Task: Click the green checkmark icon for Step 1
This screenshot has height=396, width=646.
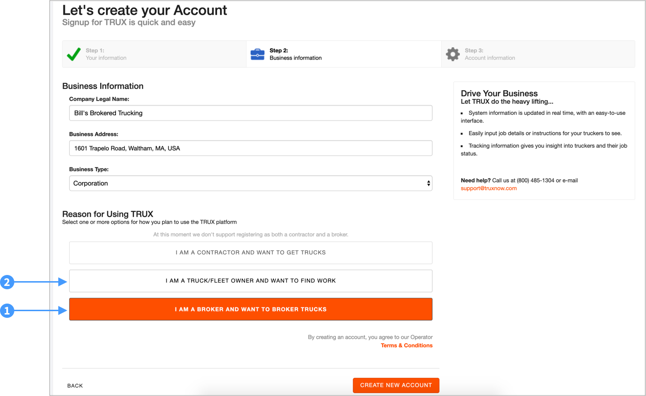Action: [x=73, y=54]
